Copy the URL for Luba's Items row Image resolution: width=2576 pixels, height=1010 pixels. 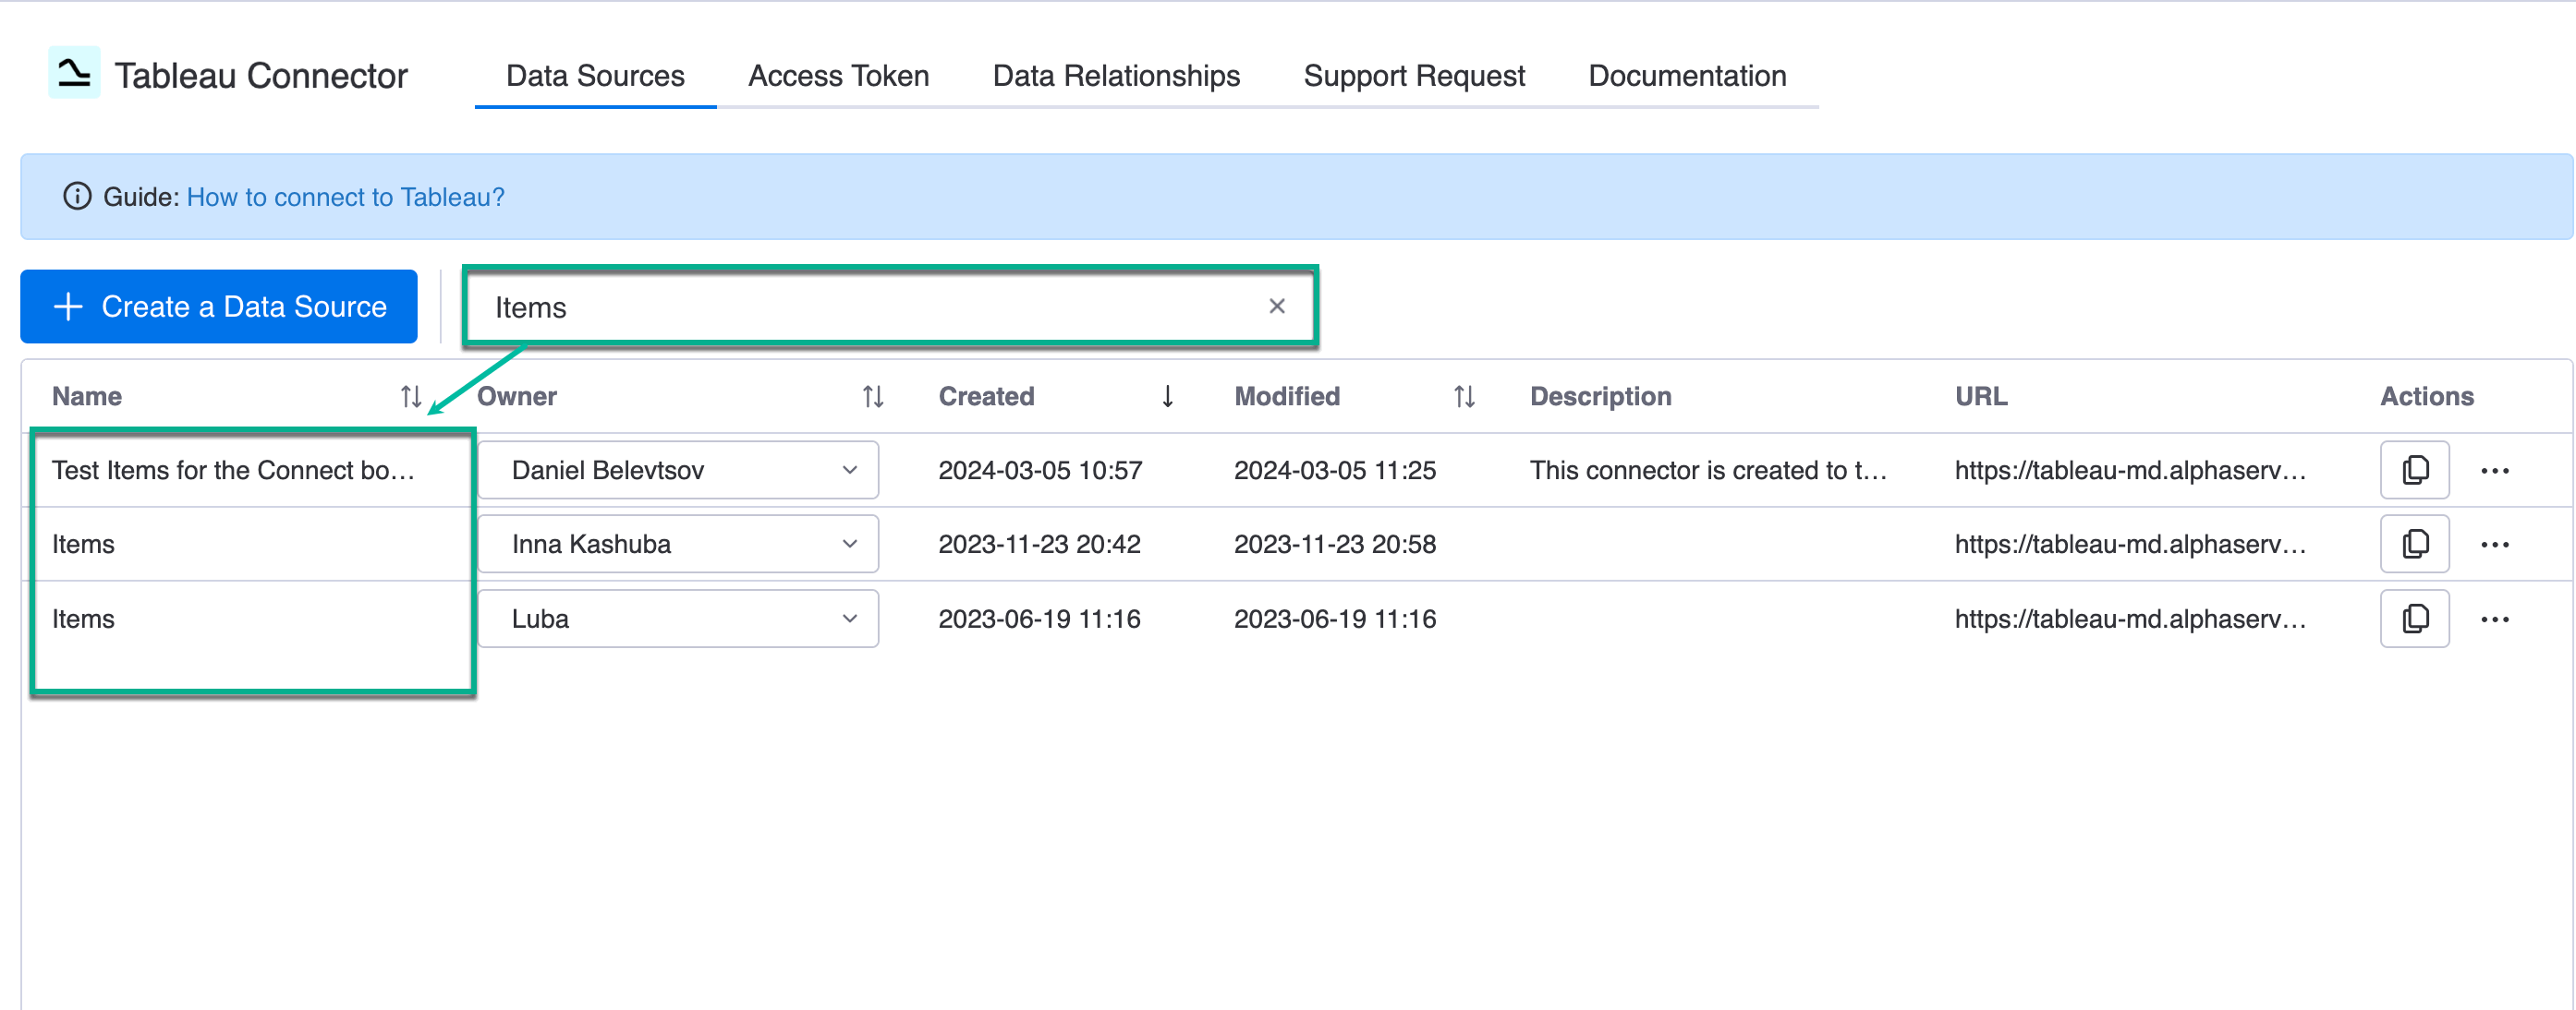[2414, 619]
